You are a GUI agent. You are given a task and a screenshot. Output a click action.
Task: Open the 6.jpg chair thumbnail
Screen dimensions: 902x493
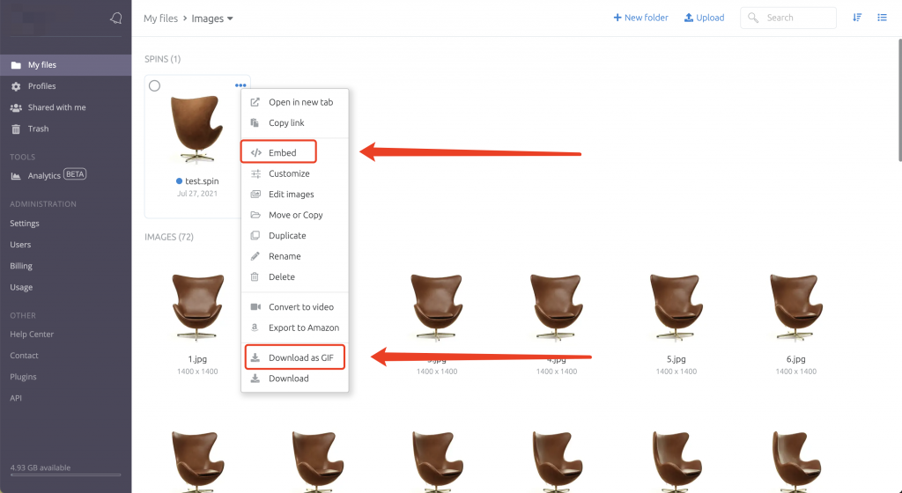click(x=796, y=307)
